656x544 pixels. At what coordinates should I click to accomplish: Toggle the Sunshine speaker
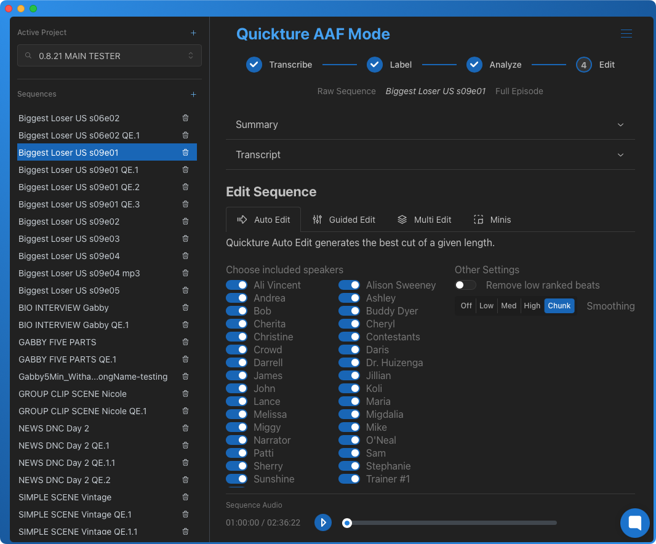[x=237, y=479]
